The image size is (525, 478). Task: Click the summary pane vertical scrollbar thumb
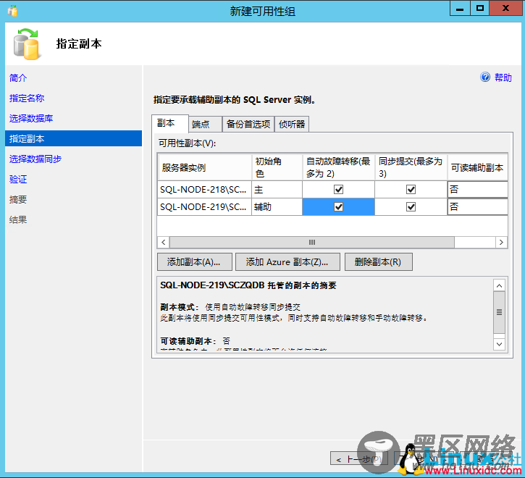499,312
